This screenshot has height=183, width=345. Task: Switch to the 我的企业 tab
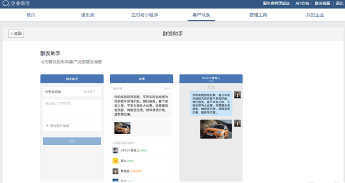(x=315, y=15)
